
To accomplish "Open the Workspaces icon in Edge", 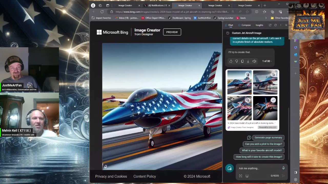I will point(100,5).
